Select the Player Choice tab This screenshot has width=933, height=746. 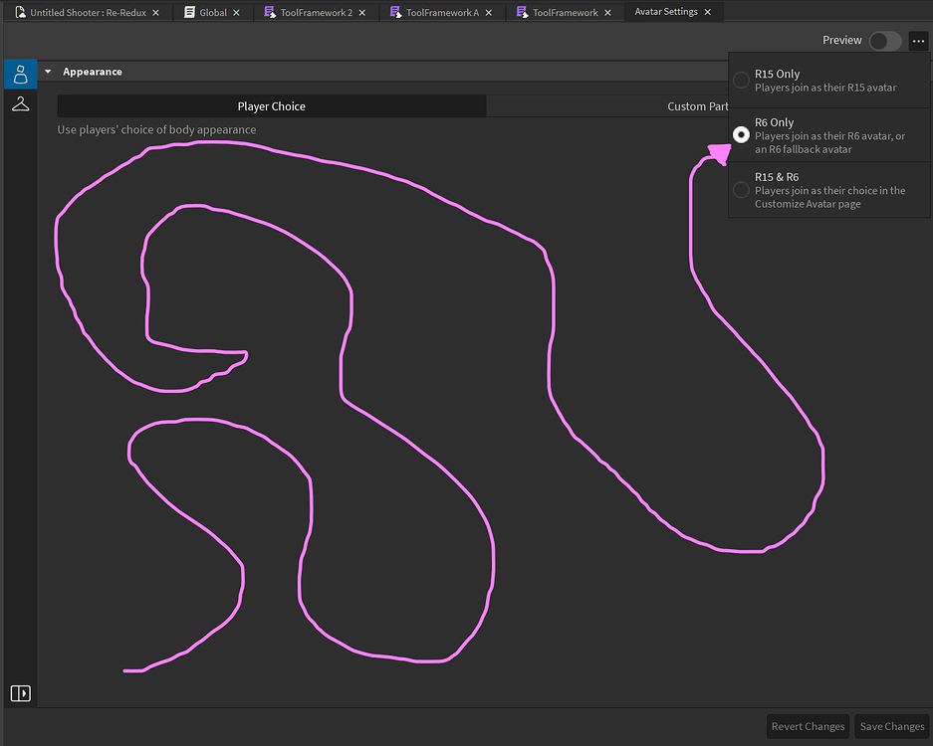point(271,106)
